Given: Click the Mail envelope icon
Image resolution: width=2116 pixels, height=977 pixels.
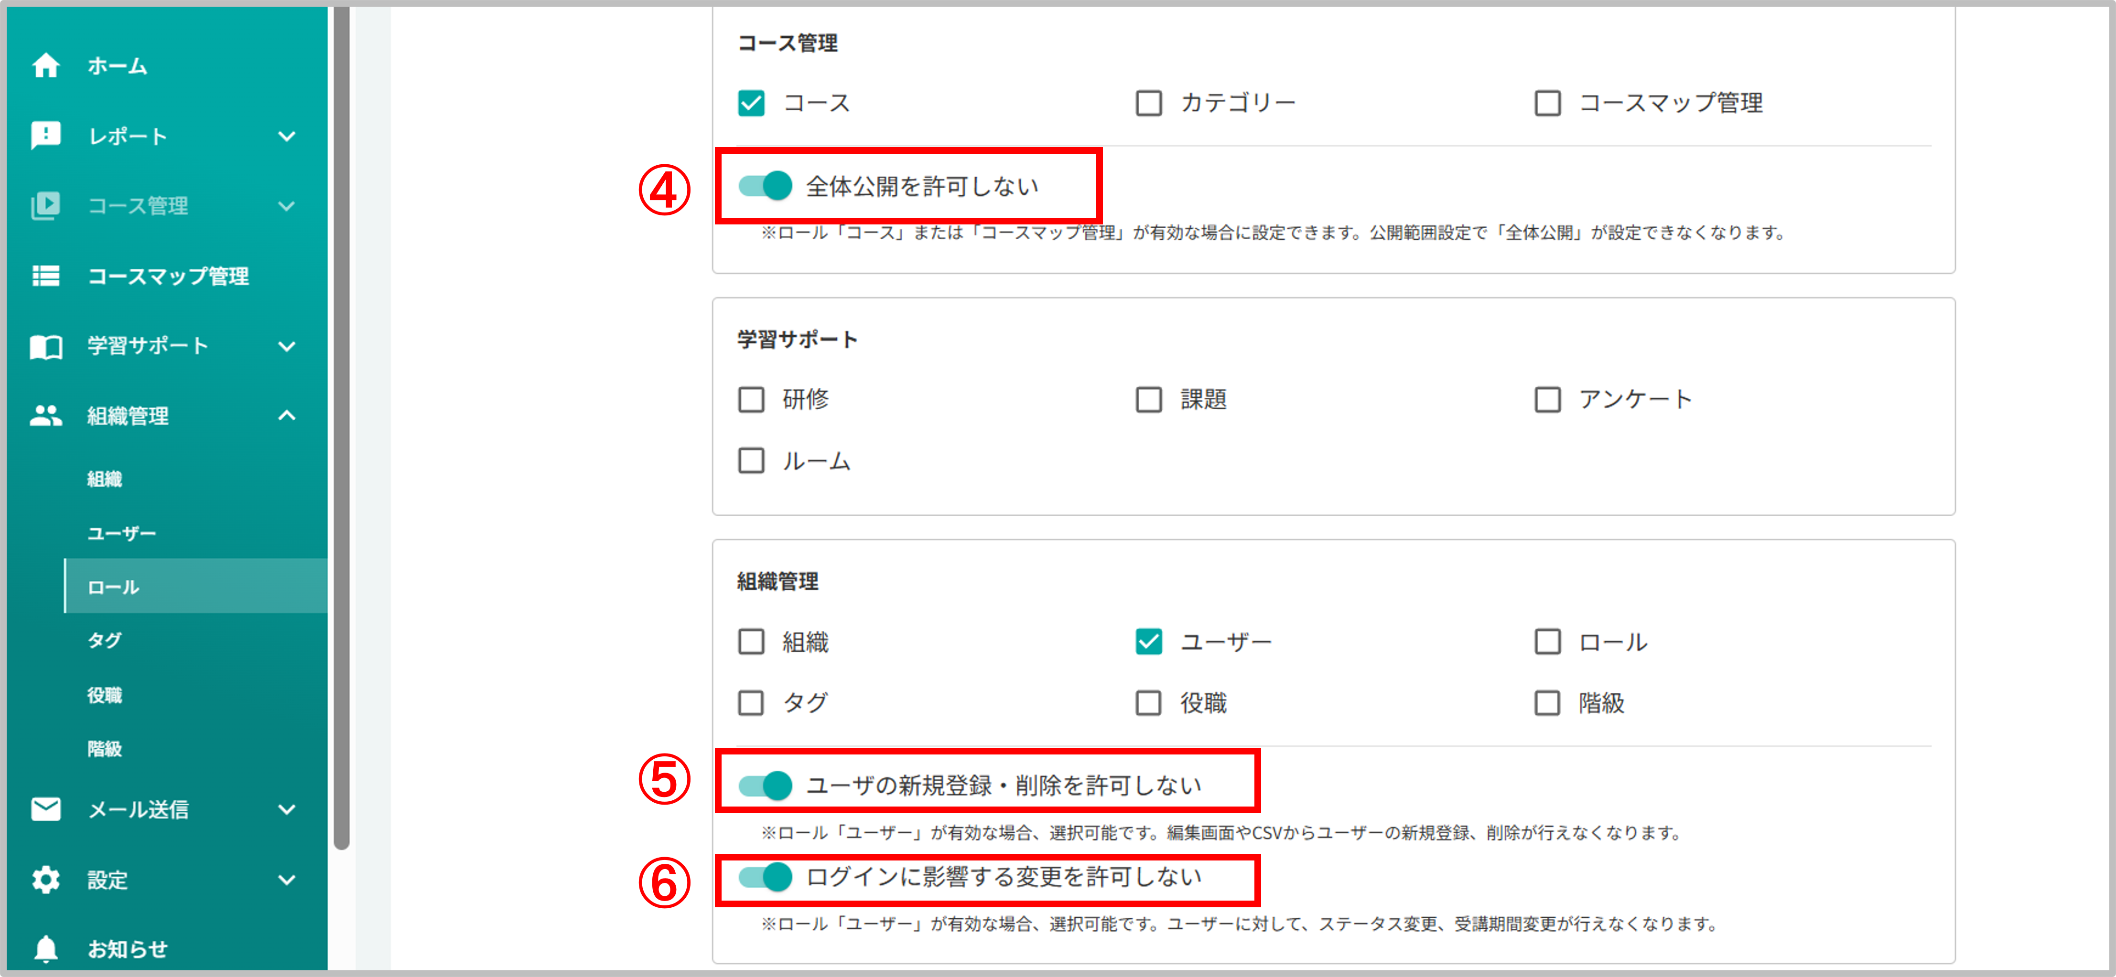Looking at the screenshot, I should (46, 809).
